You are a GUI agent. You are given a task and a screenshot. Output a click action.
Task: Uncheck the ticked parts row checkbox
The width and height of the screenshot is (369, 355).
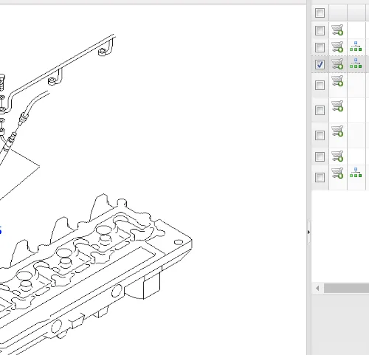(x=320, y=64)
